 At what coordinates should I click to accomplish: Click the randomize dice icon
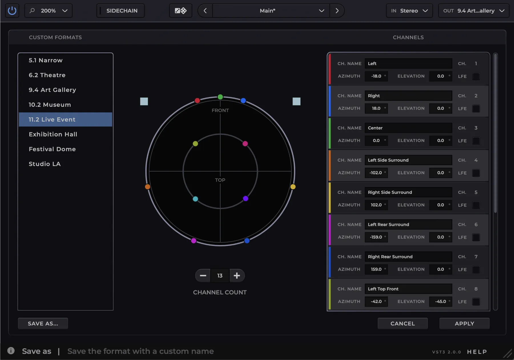pos(180,11)
